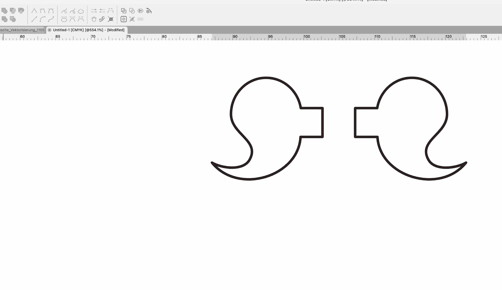Click the Unite shapes icon

(4, 11)
